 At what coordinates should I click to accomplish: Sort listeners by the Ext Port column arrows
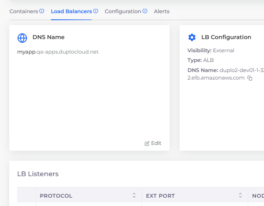pos(240,195)
